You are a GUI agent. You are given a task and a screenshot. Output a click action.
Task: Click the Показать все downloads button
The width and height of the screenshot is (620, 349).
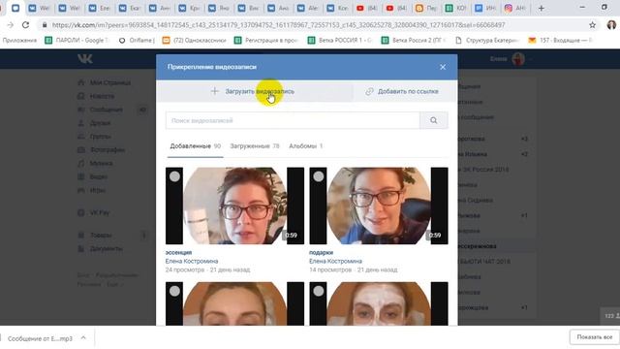594,337
